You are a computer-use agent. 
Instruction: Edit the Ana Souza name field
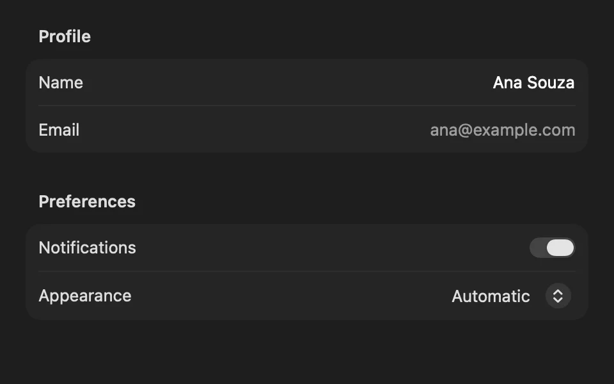click(x=533, y=83)
